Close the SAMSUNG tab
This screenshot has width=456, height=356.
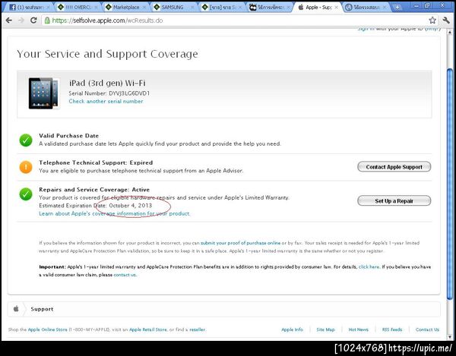tap(192, 8)
